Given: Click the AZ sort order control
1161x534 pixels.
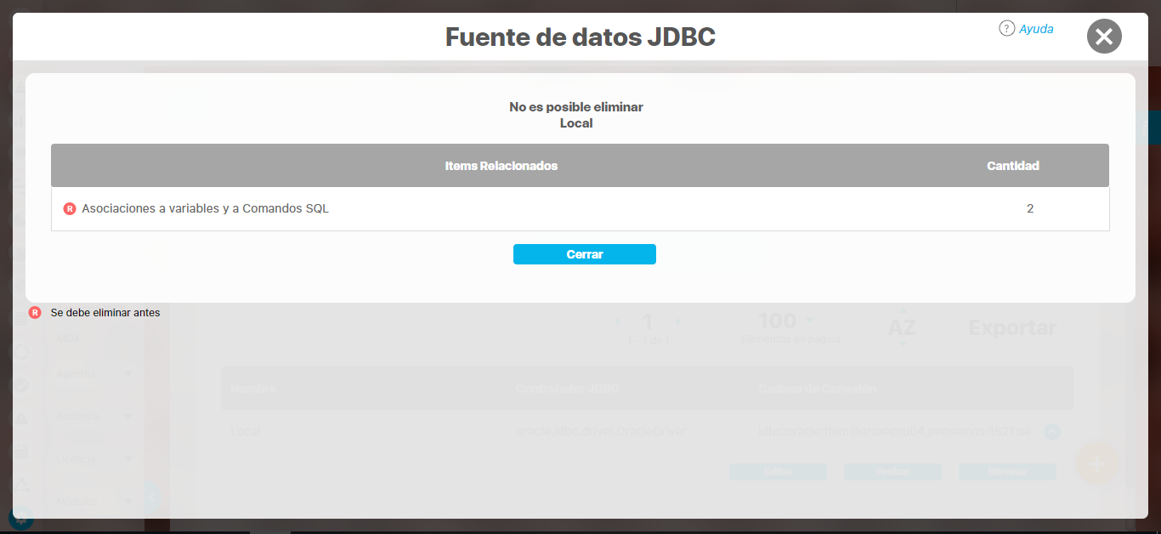Looking at the screenshot, I should (x=902, y=328).
